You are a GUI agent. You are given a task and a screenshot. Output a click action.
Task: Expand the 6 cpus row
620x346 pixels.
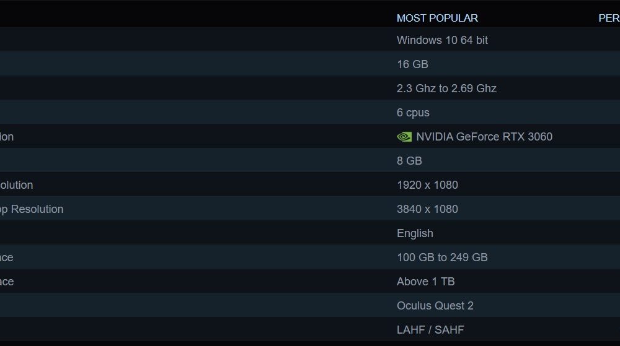coord(310,112)
